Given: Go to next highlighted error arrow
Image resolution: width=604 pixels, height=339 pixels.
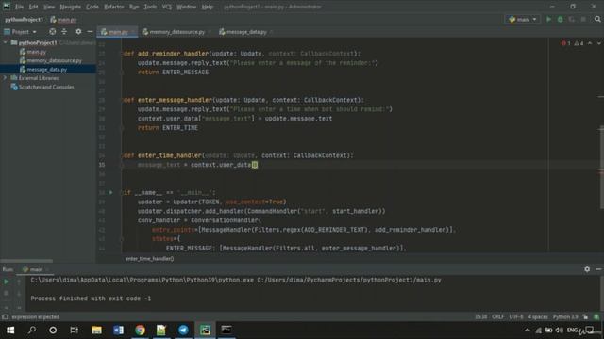Looking at the screenshot, I should tap(598, 43).
